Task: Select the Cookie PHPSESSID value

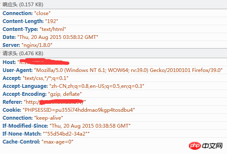Action: tap(79, 110)
